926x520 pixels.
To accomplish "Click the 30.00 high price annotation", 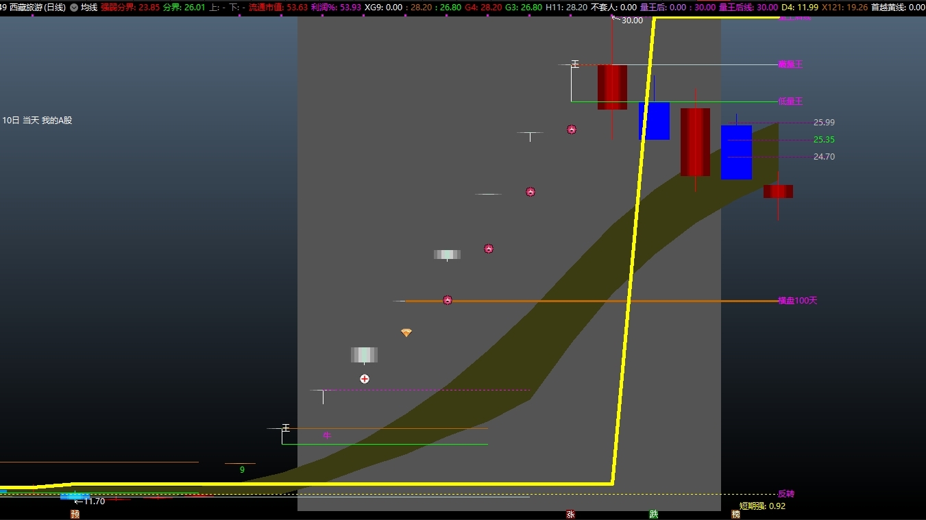I will (x=632, y=21).
